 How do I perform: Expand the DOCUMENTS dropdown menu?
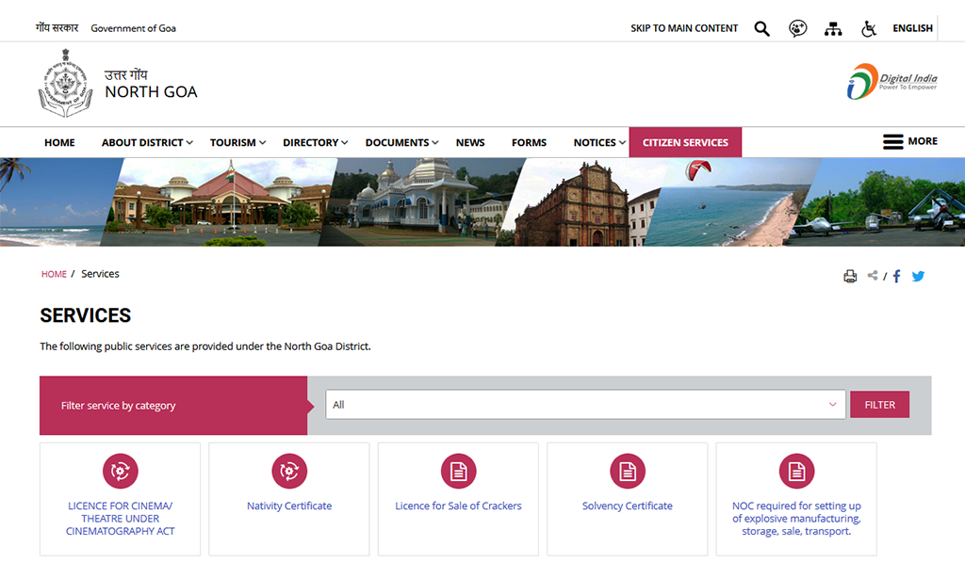coord(397,142)
